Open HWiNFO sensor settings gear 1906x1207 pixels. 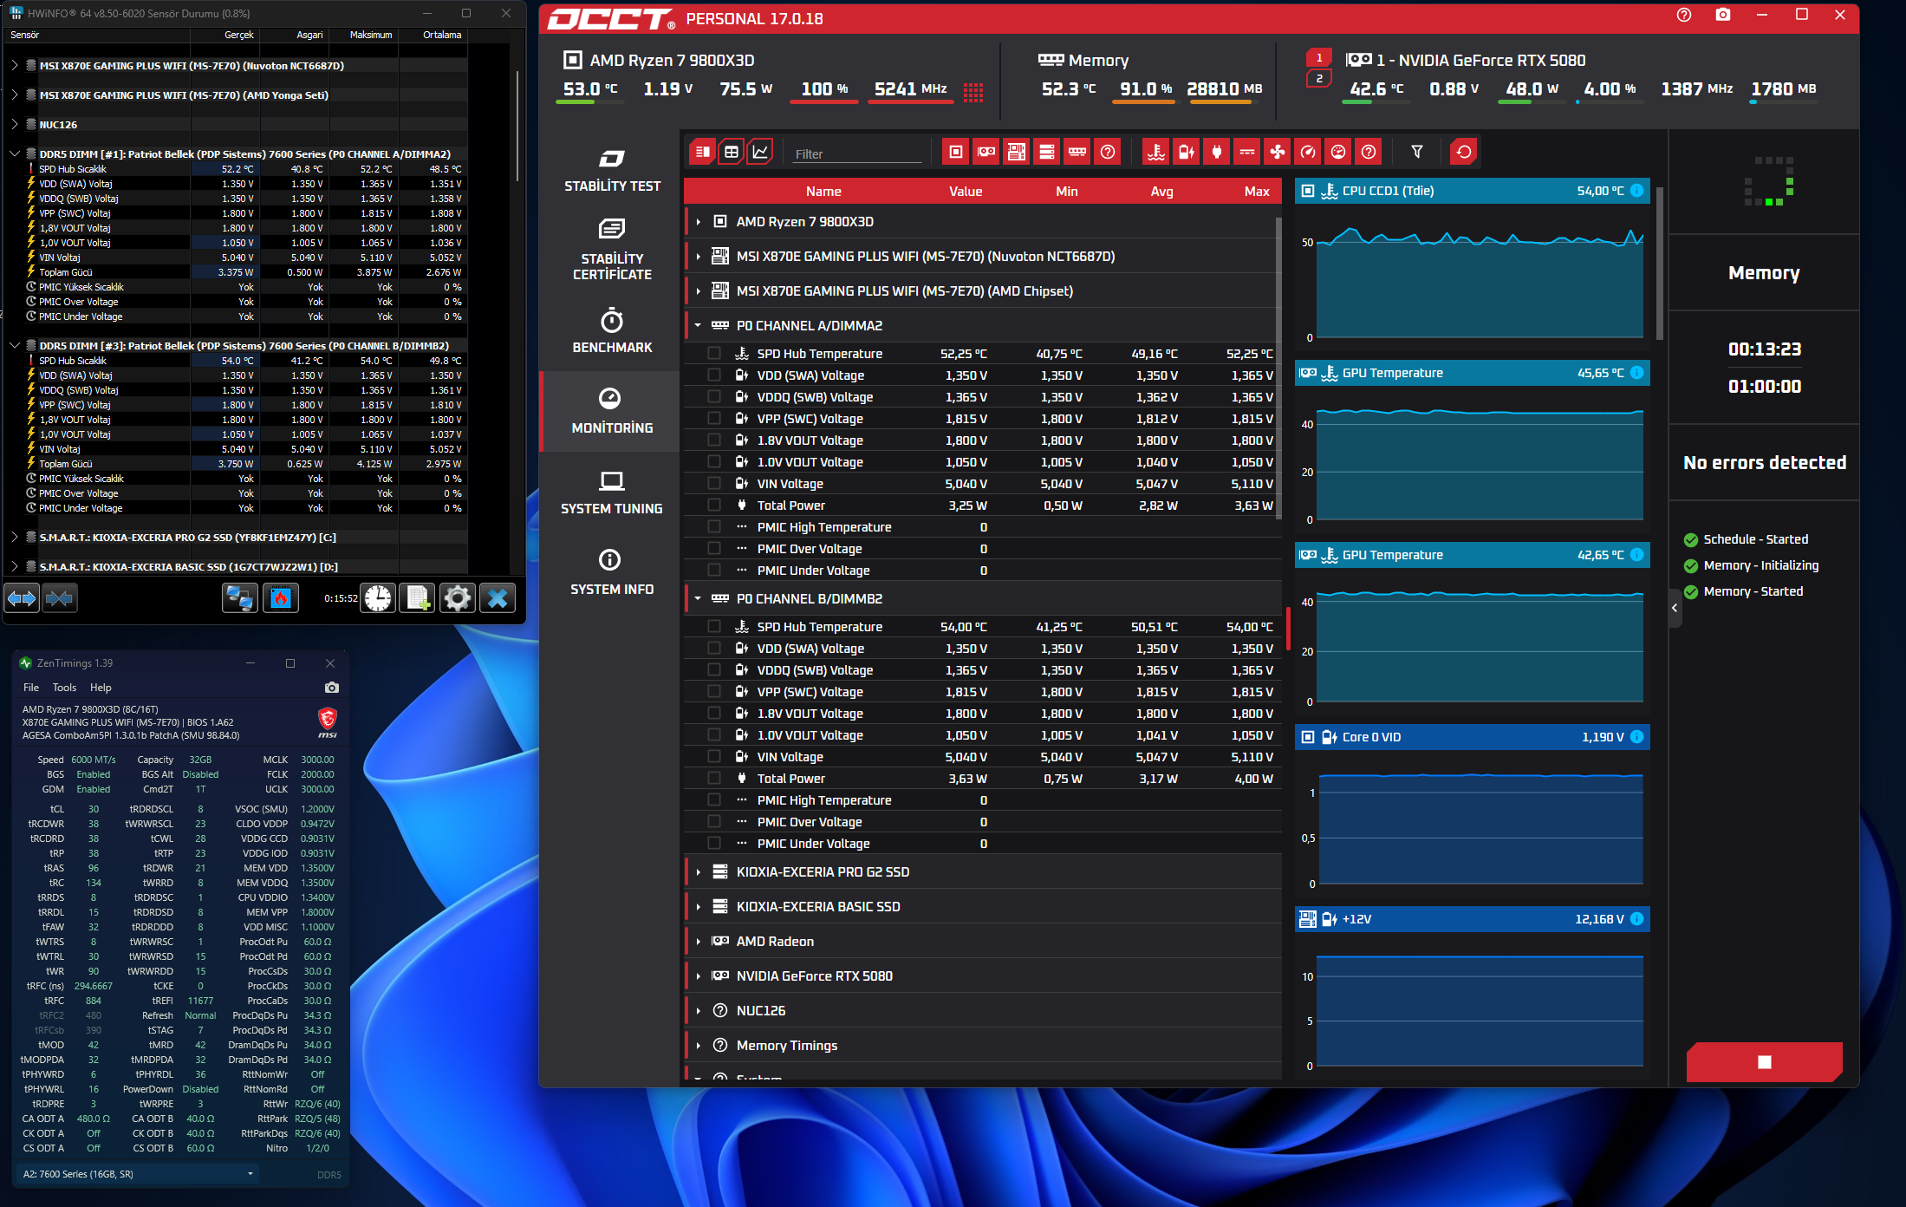pos(458,597)
